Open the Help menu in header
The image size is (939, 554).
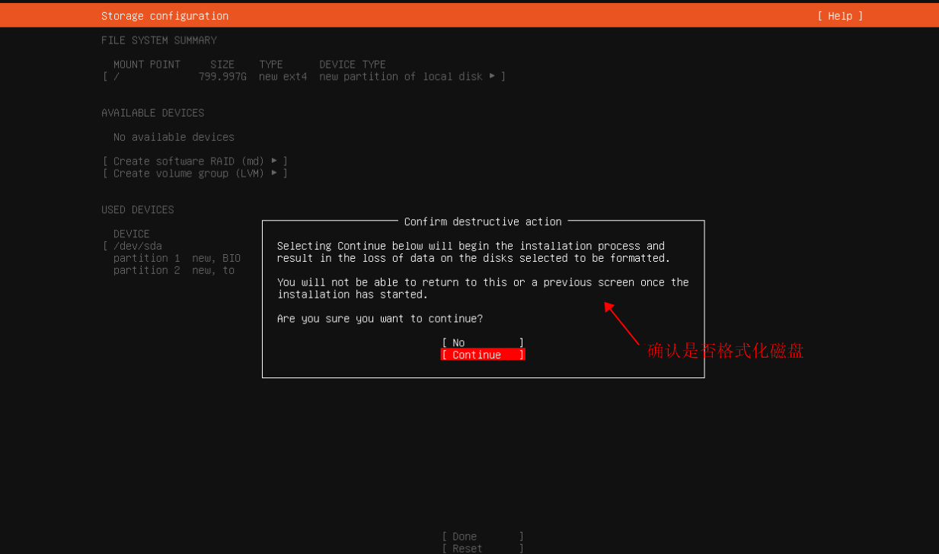tap(840, 16)
